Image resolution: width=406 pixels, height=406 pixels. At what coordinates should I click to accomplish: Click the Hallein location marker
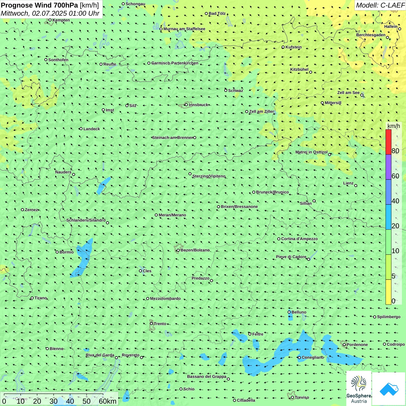(400, 29)
